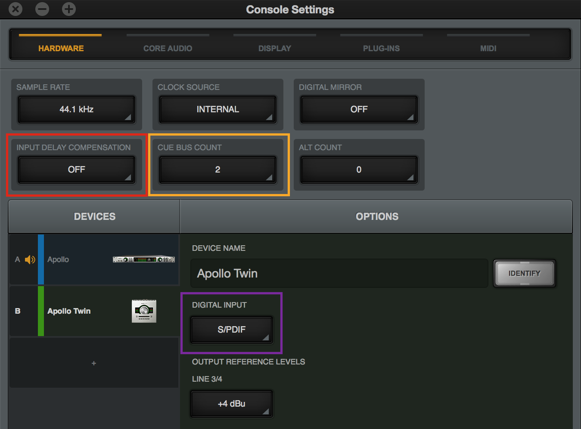This screenshot has width=581, height=429.
Task: Click the Output Reference Levels label
Action: (249, 362)
